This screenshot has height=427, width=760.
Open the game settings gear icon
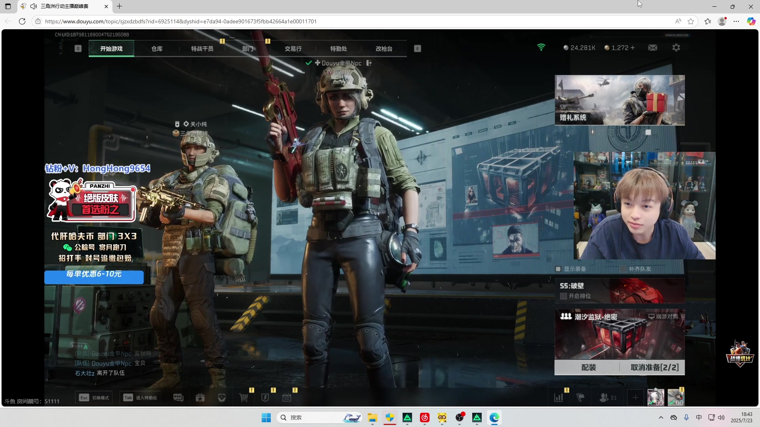(x=676, y=48)
